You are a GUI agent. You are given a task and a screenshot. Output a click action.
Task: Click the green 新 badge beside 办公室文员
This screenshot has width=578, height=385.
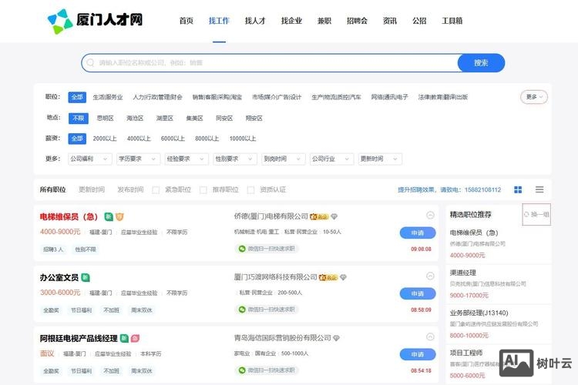(86, 277)
